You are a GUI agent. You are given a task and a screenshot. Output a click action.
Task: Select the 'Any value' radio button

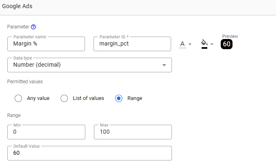18,98
